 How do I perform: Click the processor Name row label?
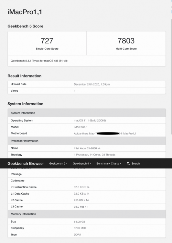click(x=14, y=148)
